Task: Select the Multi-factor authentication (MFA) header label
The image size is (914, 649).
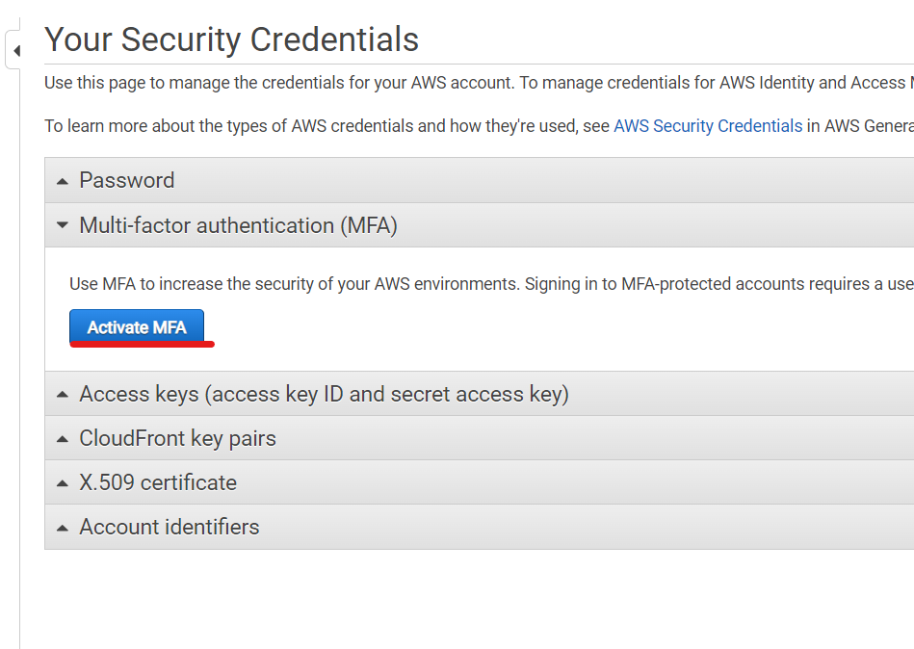Action: (238, 225)
